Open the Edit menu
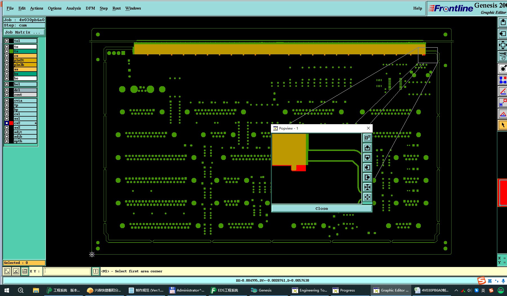 [22, 8]
